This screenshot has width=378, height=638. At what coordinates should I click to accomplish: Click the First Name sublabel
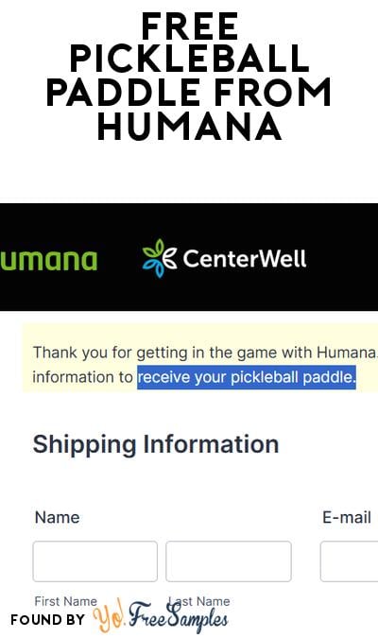pyautogui.click(x=66, y=601)
